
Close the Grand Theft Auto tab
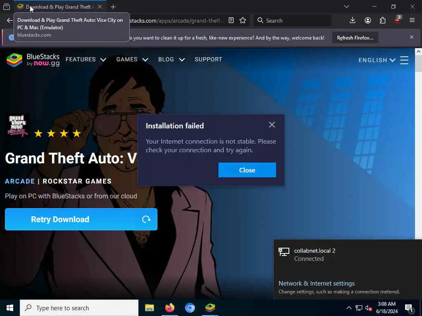coord(100,7)
